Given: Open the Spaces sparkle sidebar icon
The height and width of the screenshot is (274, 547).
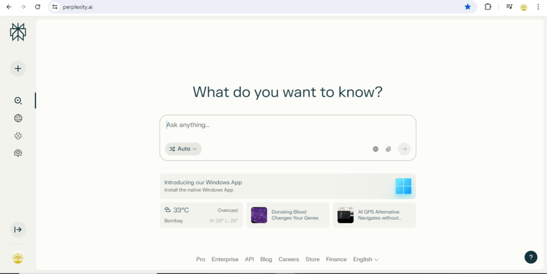Looking at the screenshot, I should click(18, 136).
